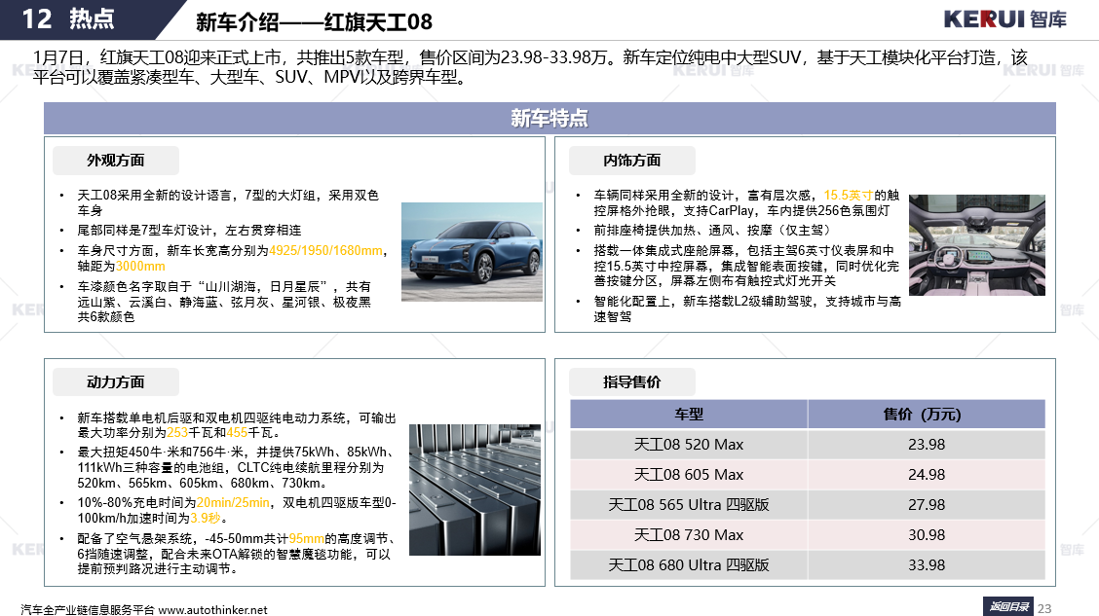This screenshot has height=616, width=1099.
Task: Click highlighted charging time 20min/25min
Action: point(233,502)
